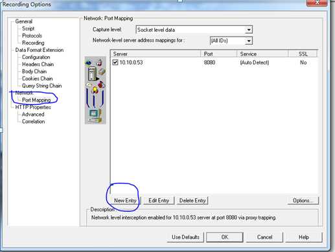Image resolution: width=335 pixels, height=252 pixels.
Task: Open the Help button
Action: click(x=304, y=237)
